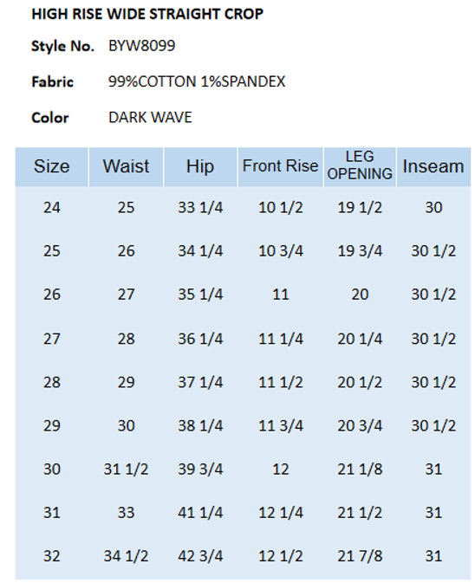
Task: Select inseam value 30 in size 24 row
Action: (433, 207)
